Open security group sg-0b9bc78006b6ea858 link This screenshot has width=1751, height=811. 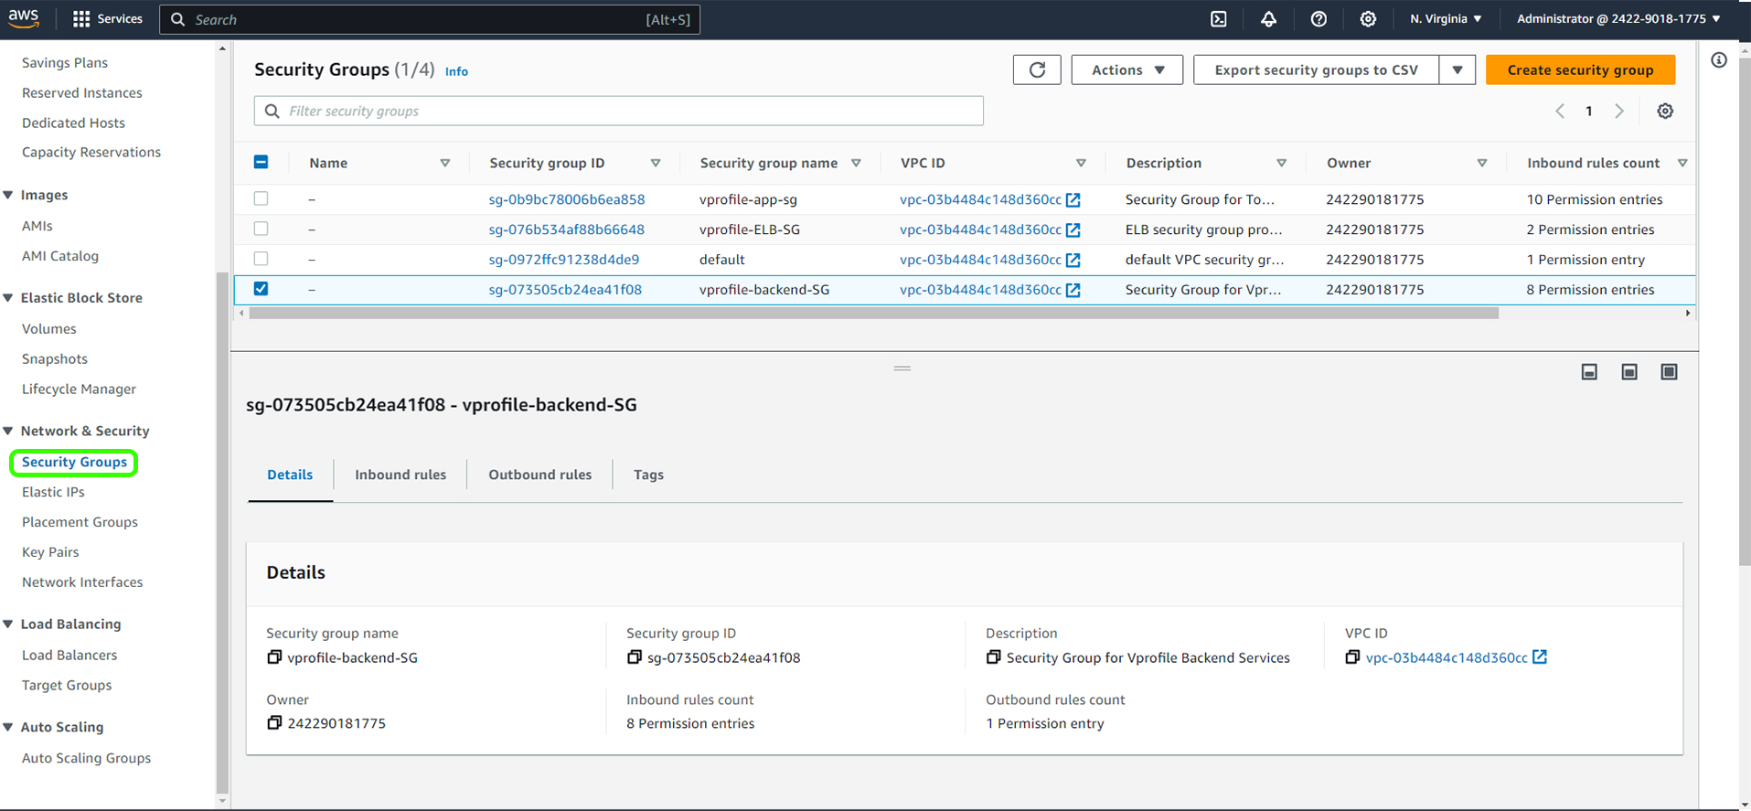pyautogui.click(x=567, y=199)
